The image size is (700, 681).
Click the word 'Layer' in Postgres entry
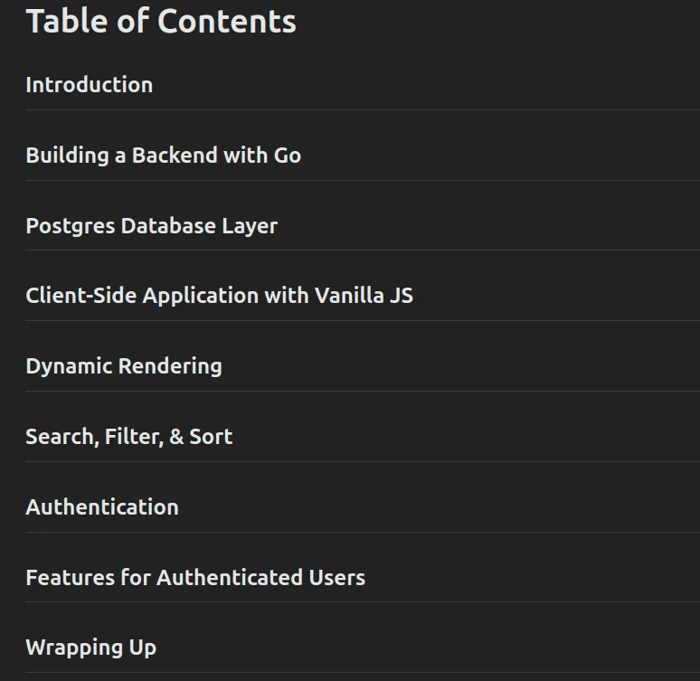pyautogui.click(x=250, y=226)
